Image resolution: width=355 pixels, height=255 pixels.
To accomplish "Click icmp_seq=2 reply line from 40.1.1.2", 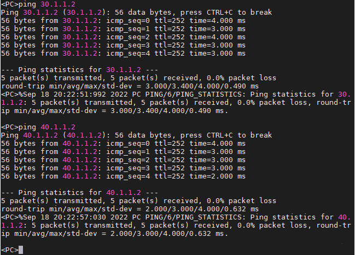I will click(x=123, y=160).
